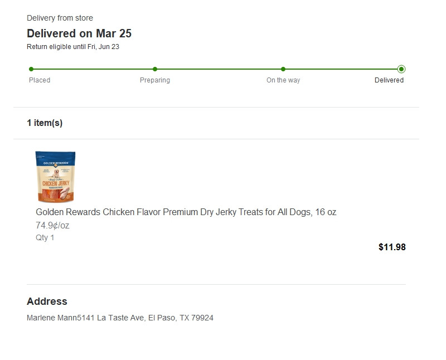Click the Placed step dot
The image size is (446, 360).
point(31,69)
